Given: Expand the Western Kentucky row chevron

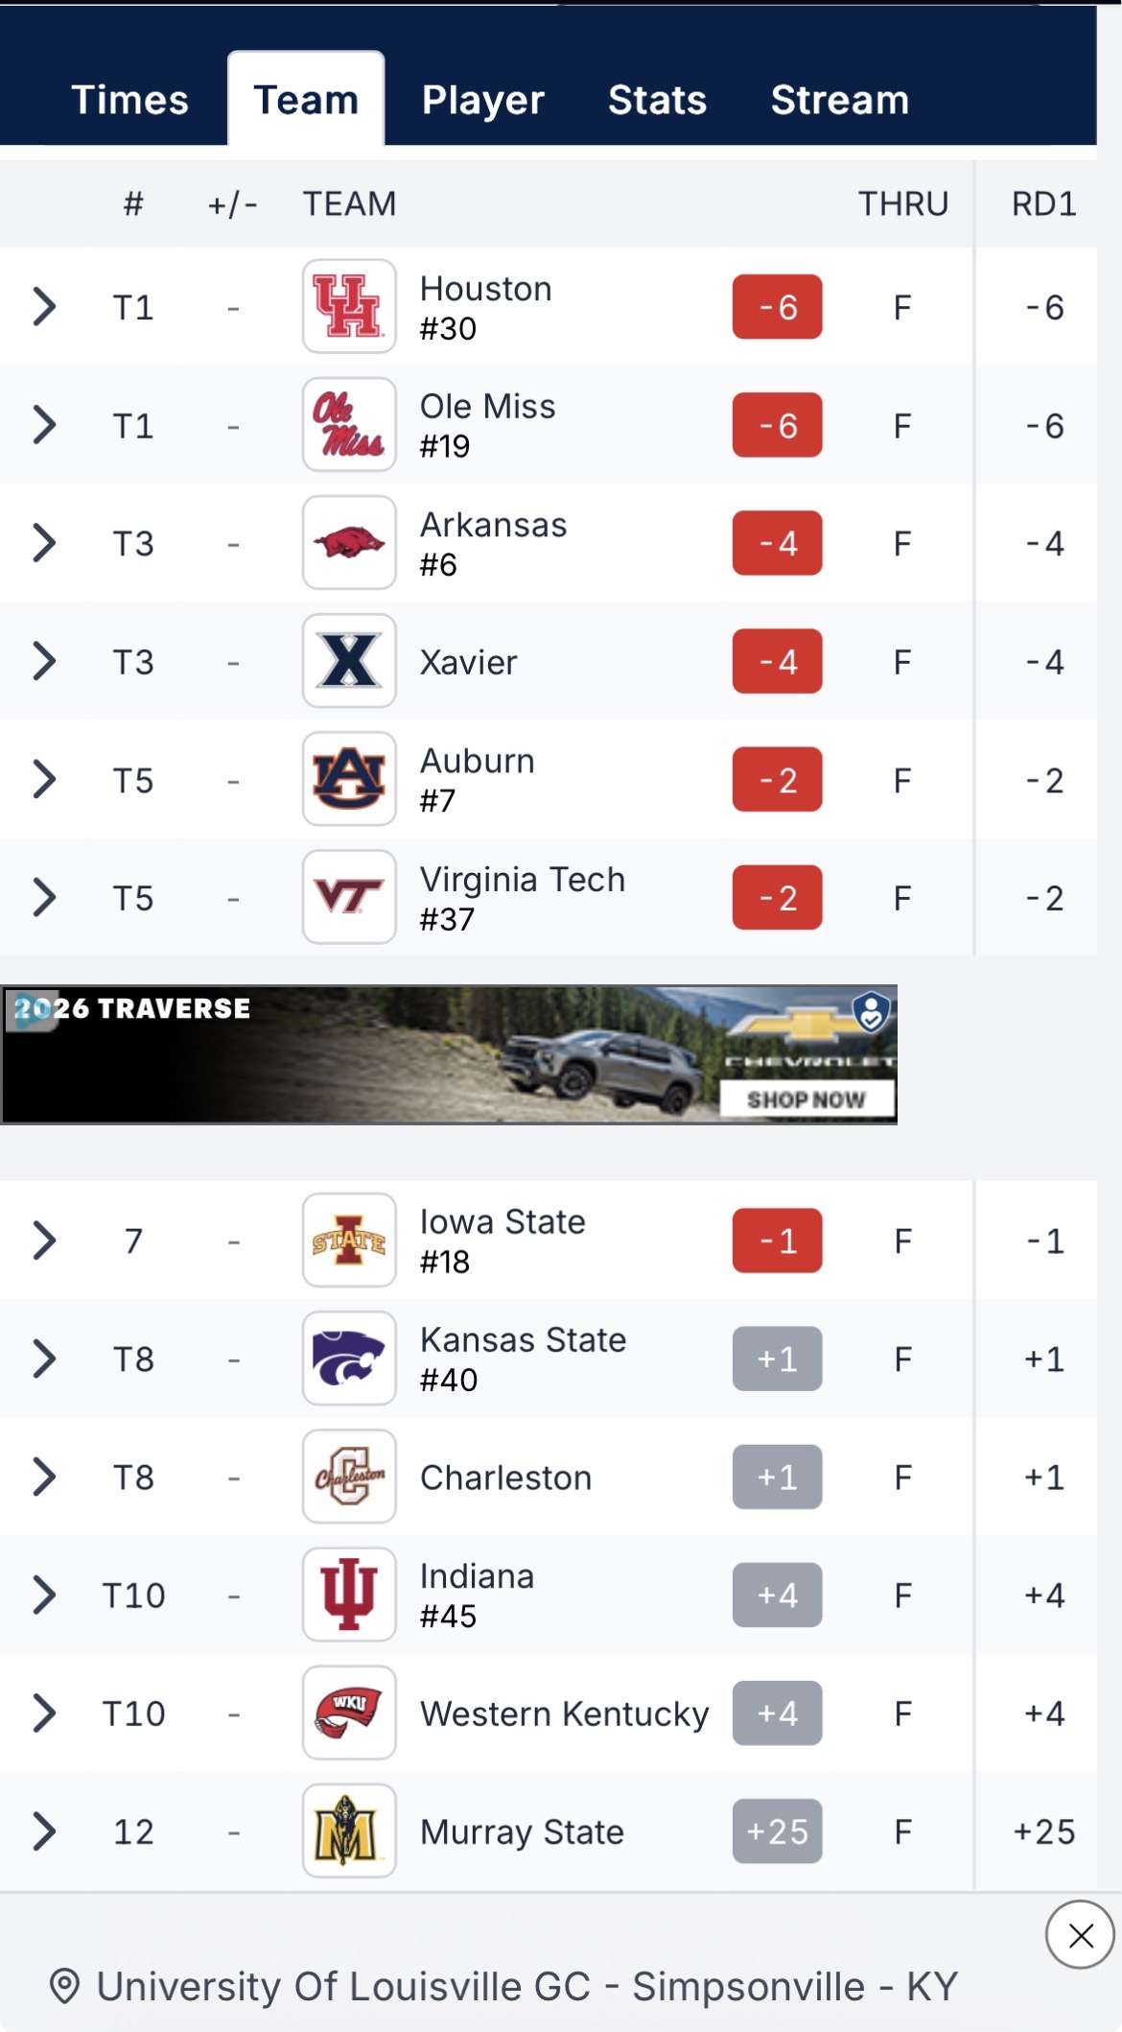Looking at the screenshot, I should coord(44,1713).
